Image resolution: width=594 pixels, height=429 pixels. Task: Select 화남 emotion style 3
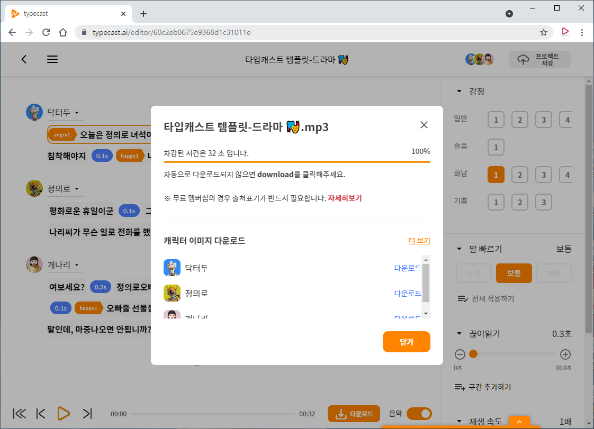click(x=544, y=175)
